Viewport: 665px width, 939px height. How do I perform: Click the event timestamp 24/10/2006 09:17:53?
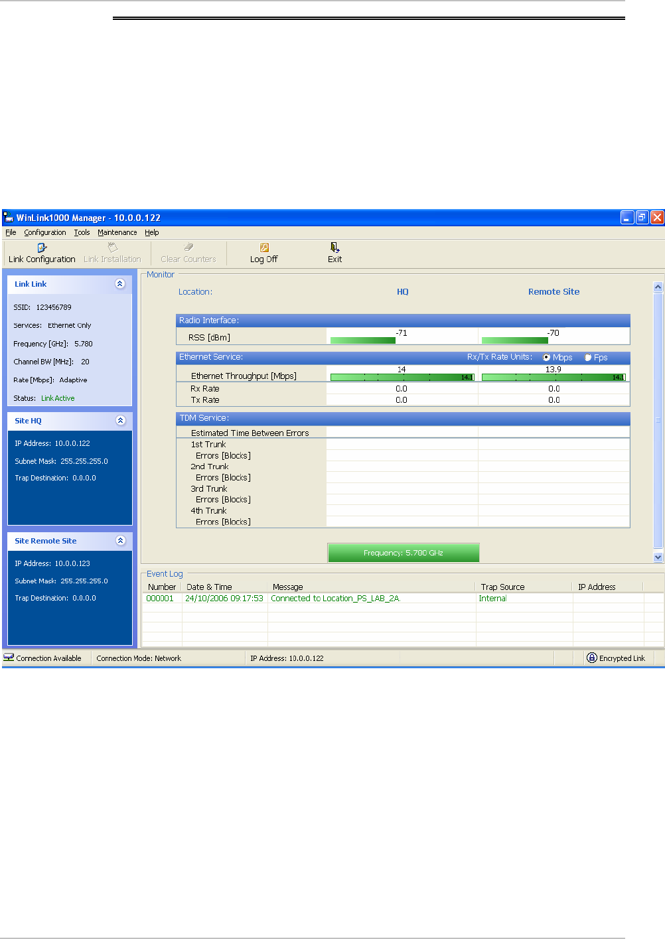[224, 598]
